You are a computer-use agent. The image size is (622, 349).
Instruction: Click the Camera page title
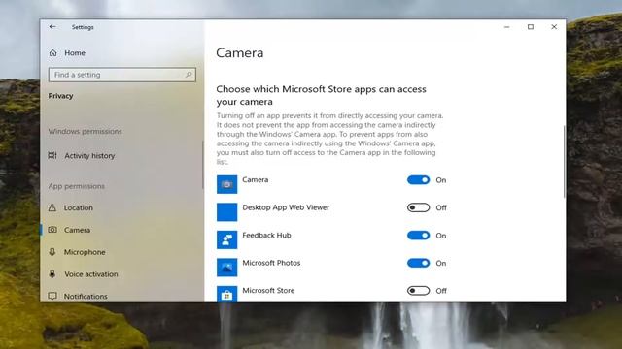[240, 53]
